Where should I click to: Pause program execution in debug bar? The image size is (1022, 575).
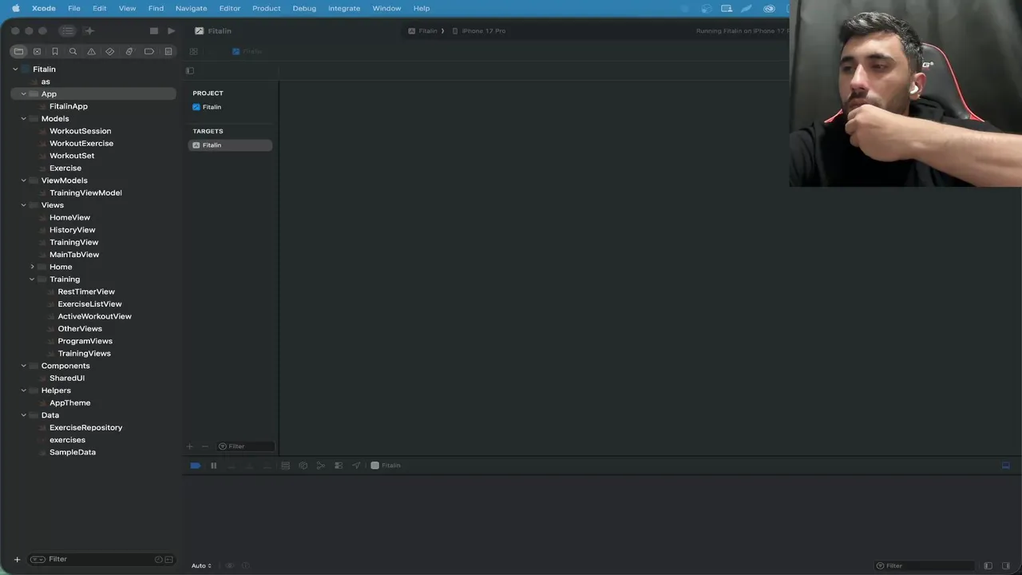click(213, 466)
